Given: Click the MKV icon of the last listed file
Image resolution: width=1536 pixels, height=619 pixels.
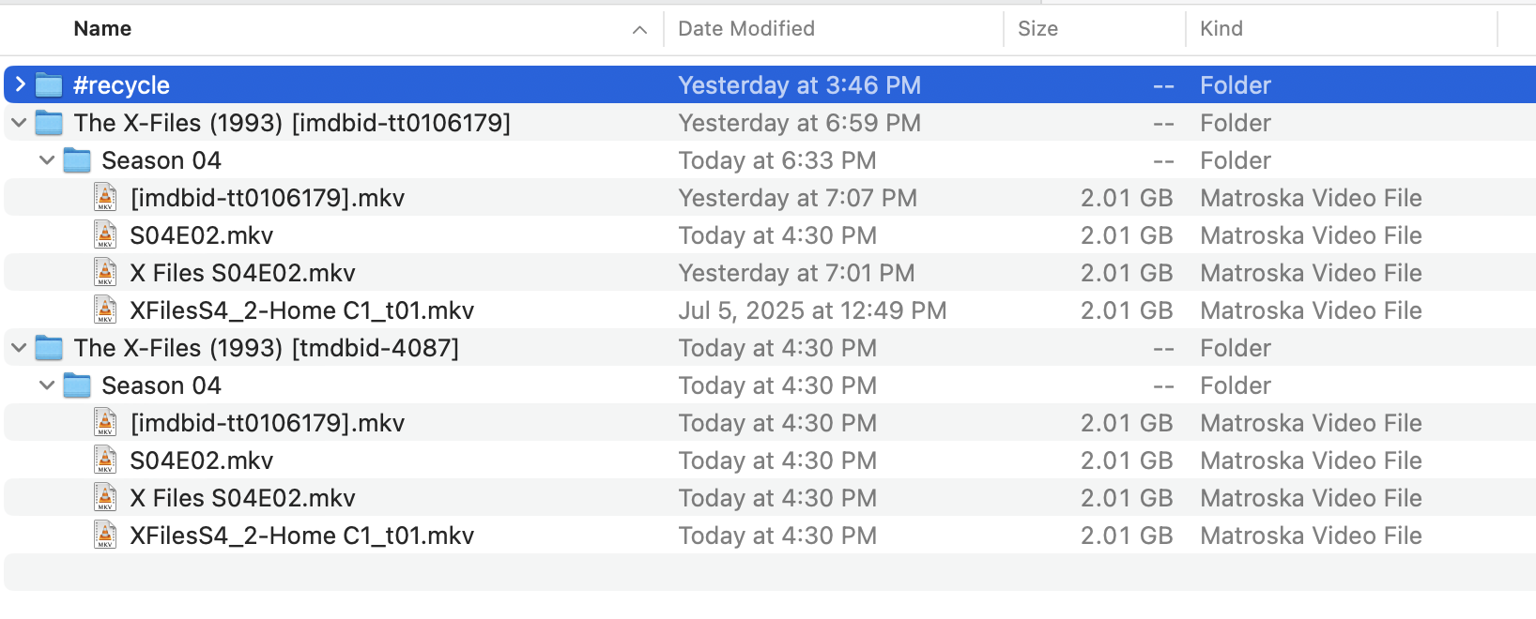Looking at the screenshot, I should coord(105,536).
